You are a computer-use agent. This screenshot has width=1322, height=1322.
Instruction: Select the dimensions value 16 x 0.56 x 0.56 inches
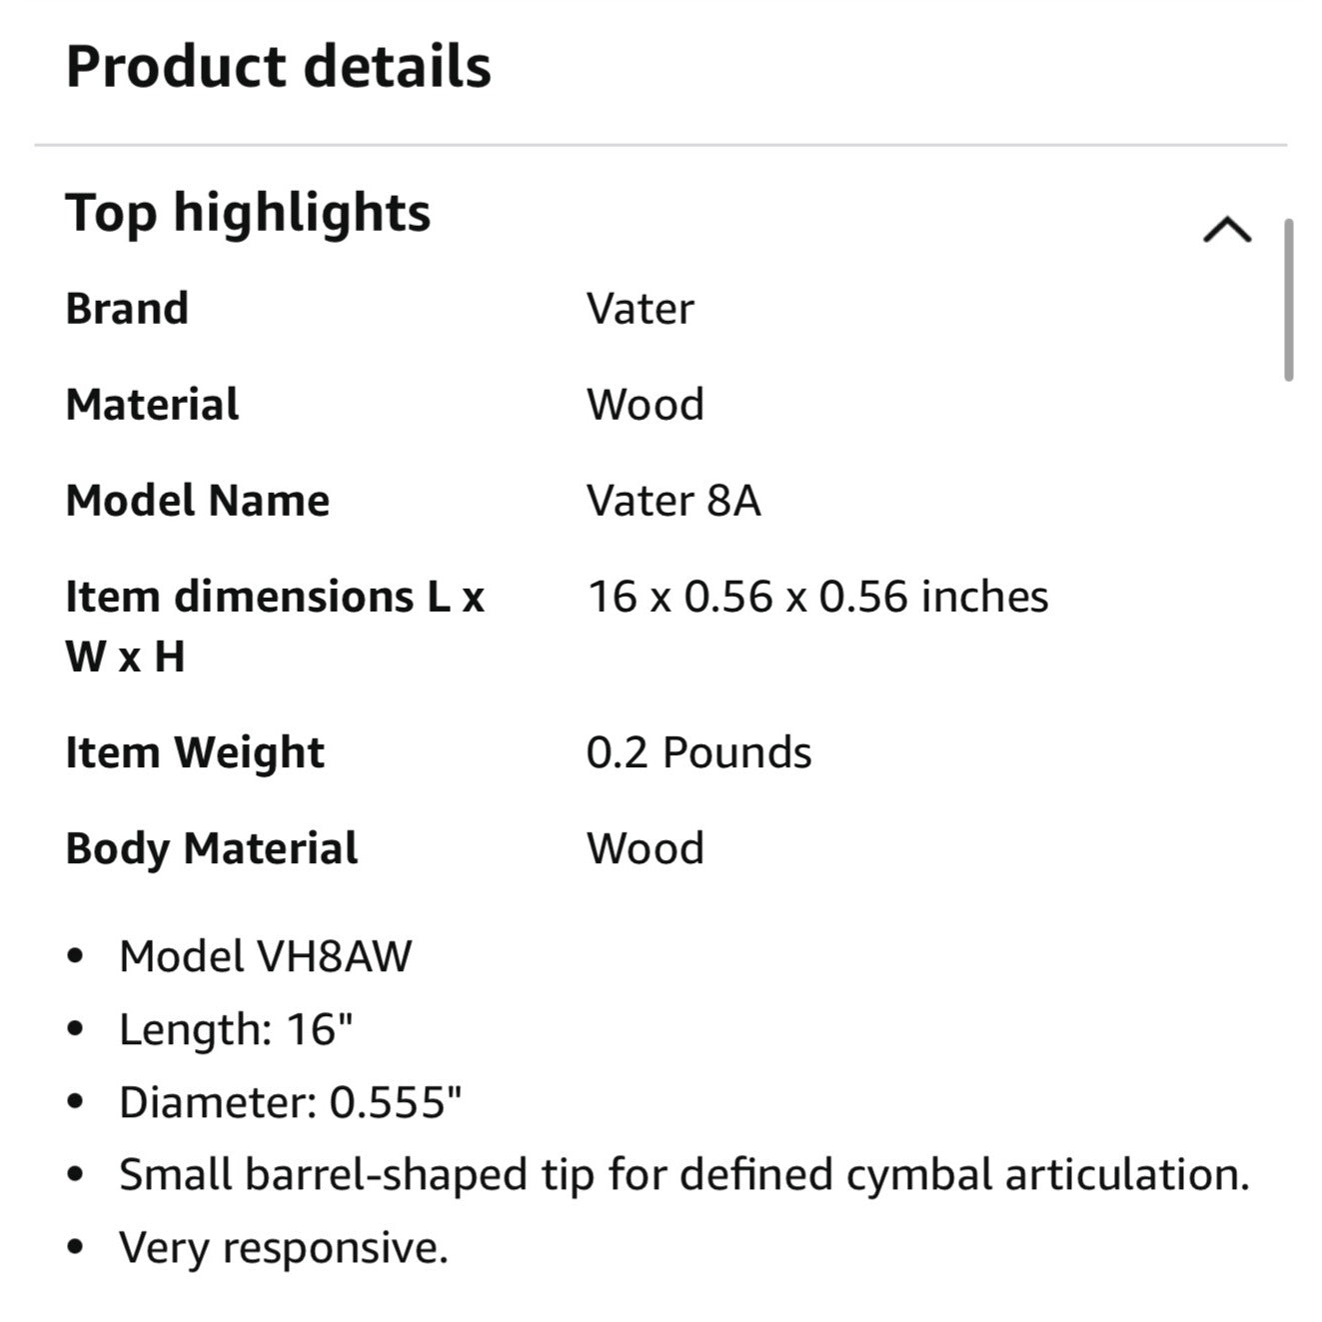pyautogui.click(x=817, y=595)
